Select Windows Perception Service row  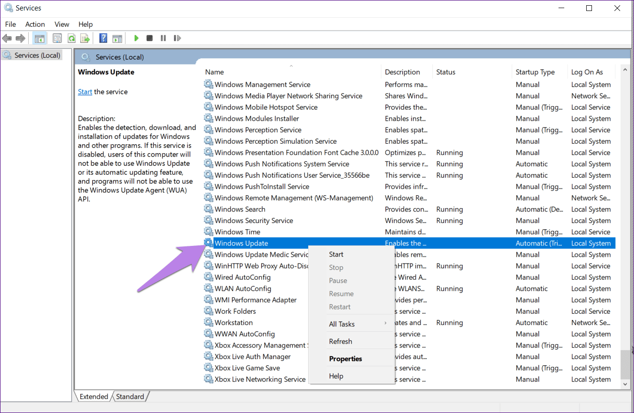409,130
